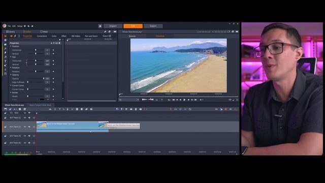Collapse the Border section
This screenshot has height=183, width=325.
[11, 93]
